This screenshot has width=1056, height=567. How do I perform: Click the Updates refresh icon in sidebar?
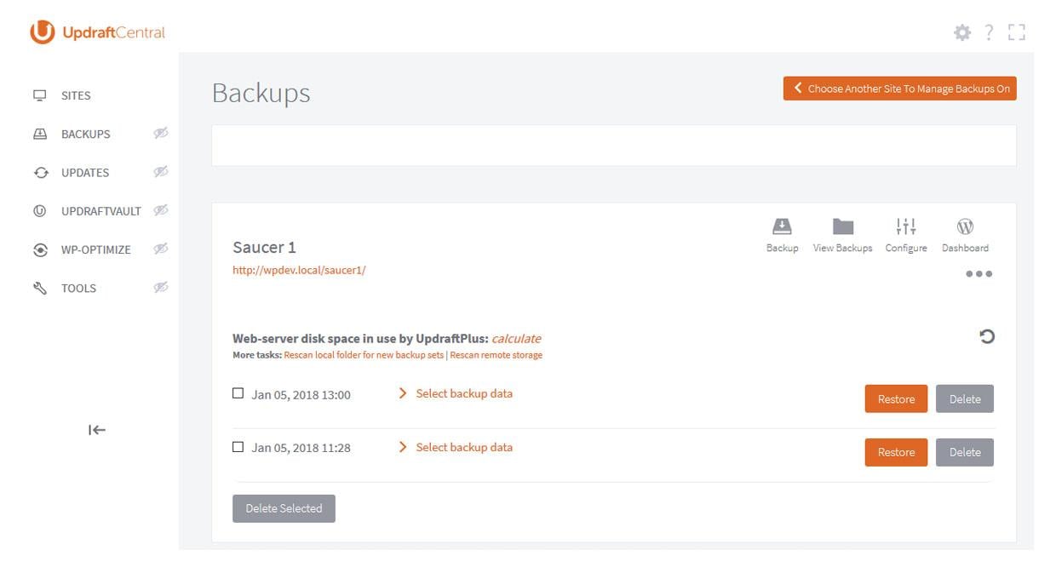coord(40,172)
